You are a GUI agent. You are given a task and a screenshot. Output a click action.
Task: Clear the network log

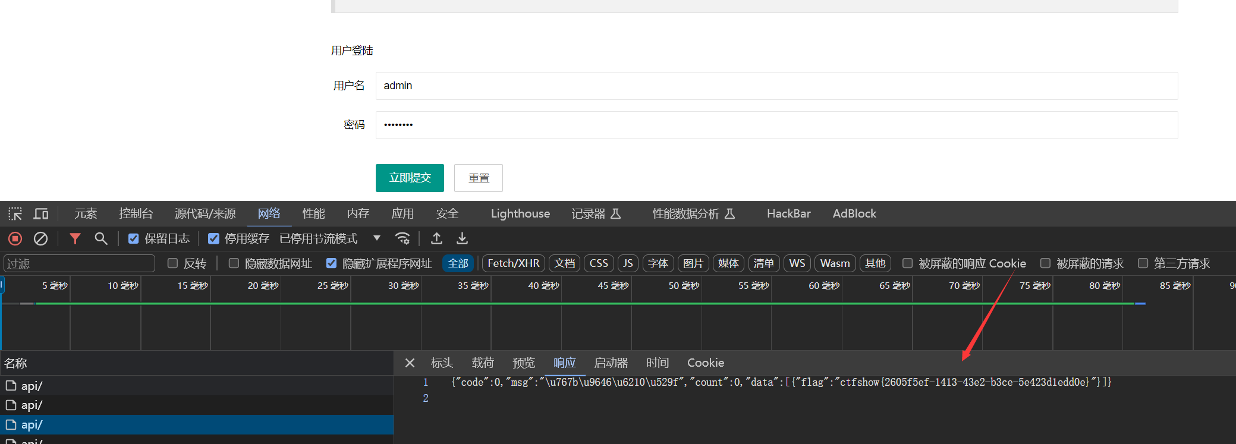point(40,239)
